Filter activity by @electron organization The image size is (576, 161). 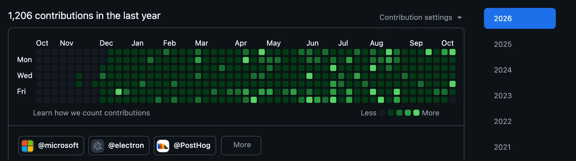pos(119,145)
